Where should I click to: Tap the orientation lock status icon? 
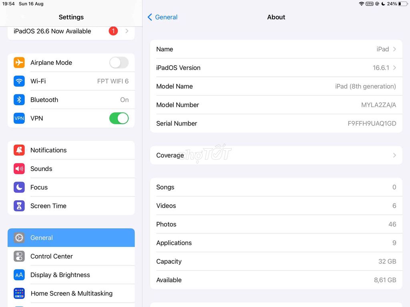tap(377, 4)
